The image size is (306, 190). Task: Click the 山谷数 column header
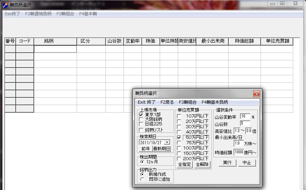click(115, 42)
